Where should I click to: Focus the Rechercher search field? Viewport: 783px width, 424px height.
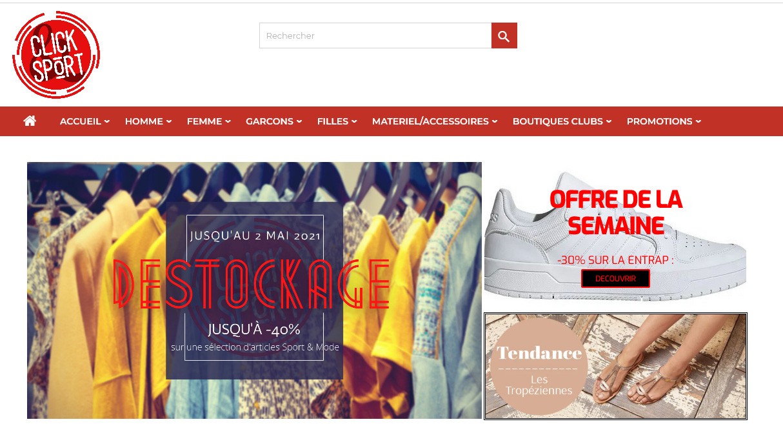coord(375,35)
